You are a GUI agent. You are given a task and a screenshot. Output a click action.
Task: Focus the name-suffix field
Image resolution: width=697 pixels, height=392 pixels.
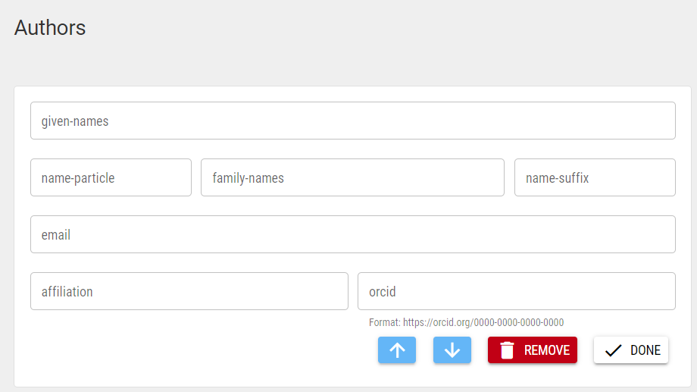point(595,177)
